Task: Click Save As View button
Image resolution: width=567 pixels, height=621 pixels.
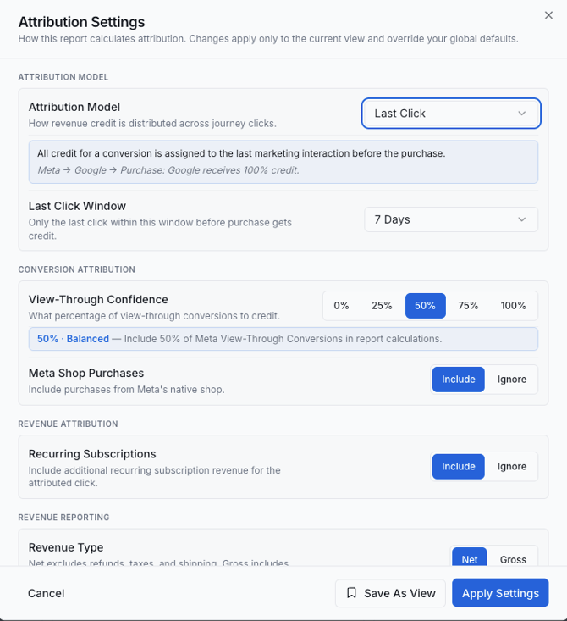Action: [390, 593]
